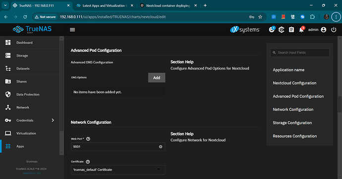Focus the Search Input Fields box

[300, 52]
